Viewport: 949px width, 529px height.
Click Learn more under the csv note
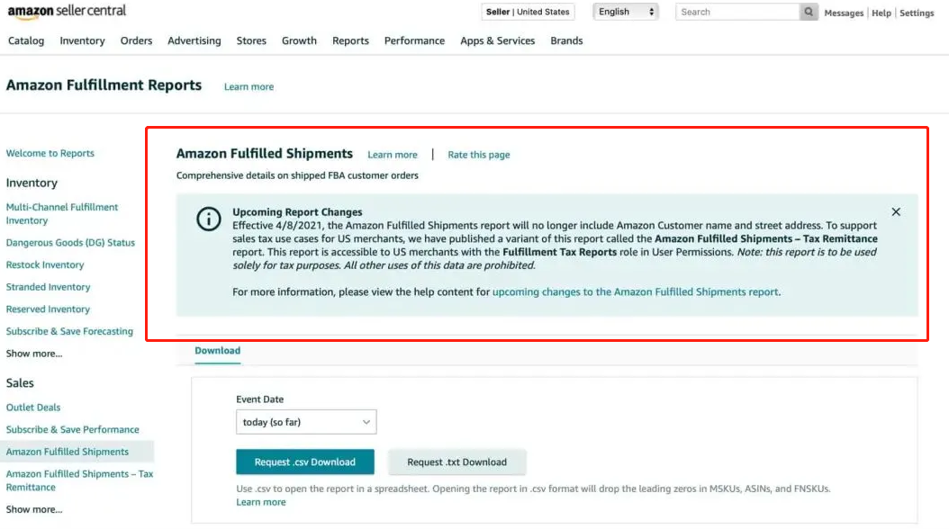(261, 502)
